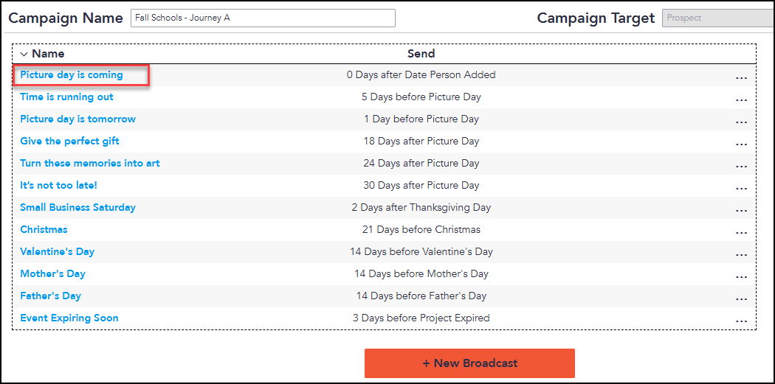
Task: Click the Campaign Name text field
Action: click(263, 18)
